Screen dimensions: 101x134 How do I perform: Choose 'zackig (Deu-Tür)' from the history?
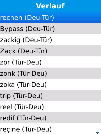pos(50,40)
